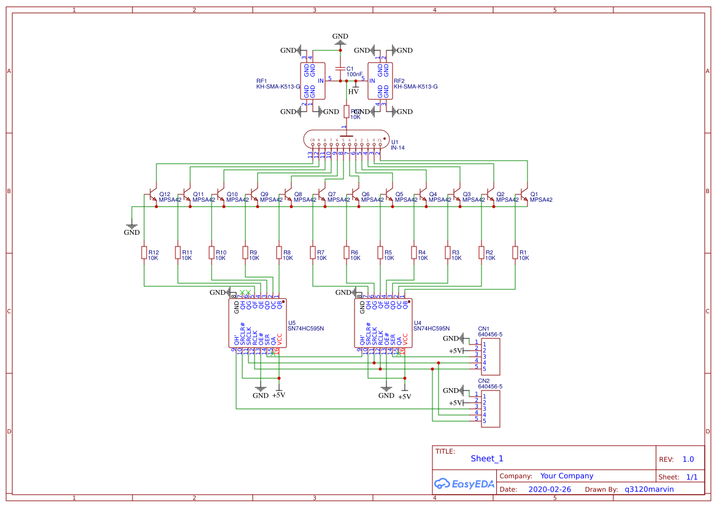Image resolution: width=717 pixels, height=507 pixels.
Task: Select the date 2020-02-26 in title block
Action: [549, 489]
